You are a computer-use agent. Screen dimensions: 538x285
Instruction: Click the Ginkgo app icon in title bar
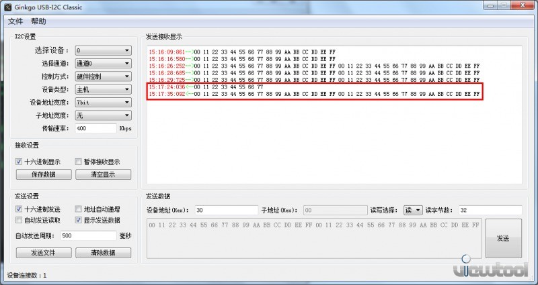[x=7, y=7]
